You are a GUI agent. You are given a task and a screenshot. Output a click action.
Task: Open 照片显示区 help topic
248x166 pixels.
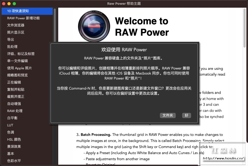point(27,32)
